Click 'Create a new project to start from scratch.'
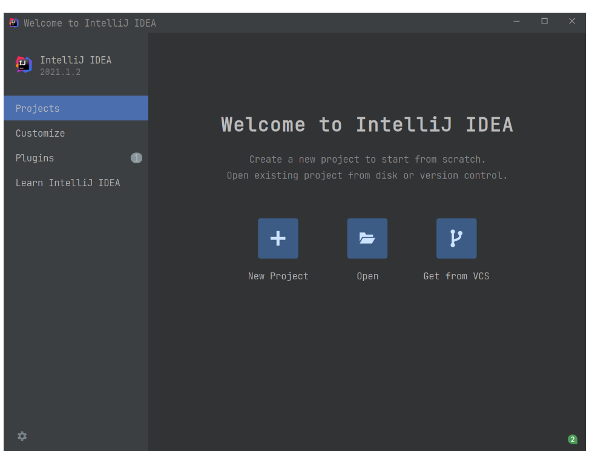The height and width of the screenshot is (451, 595). tap(367, 160)
